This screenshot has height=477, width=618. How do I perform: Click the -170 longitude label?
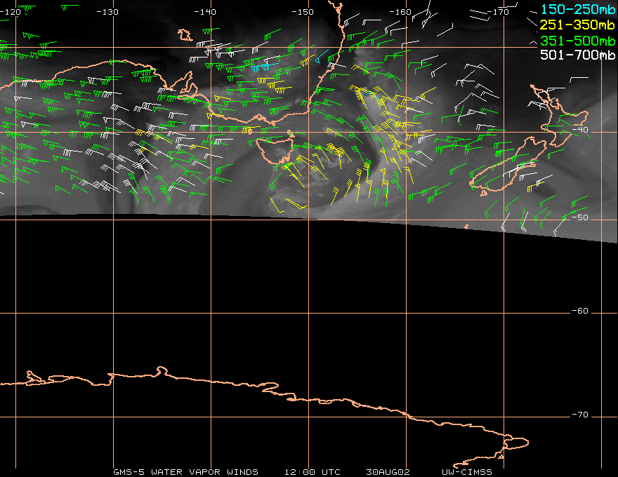point(498,12)
